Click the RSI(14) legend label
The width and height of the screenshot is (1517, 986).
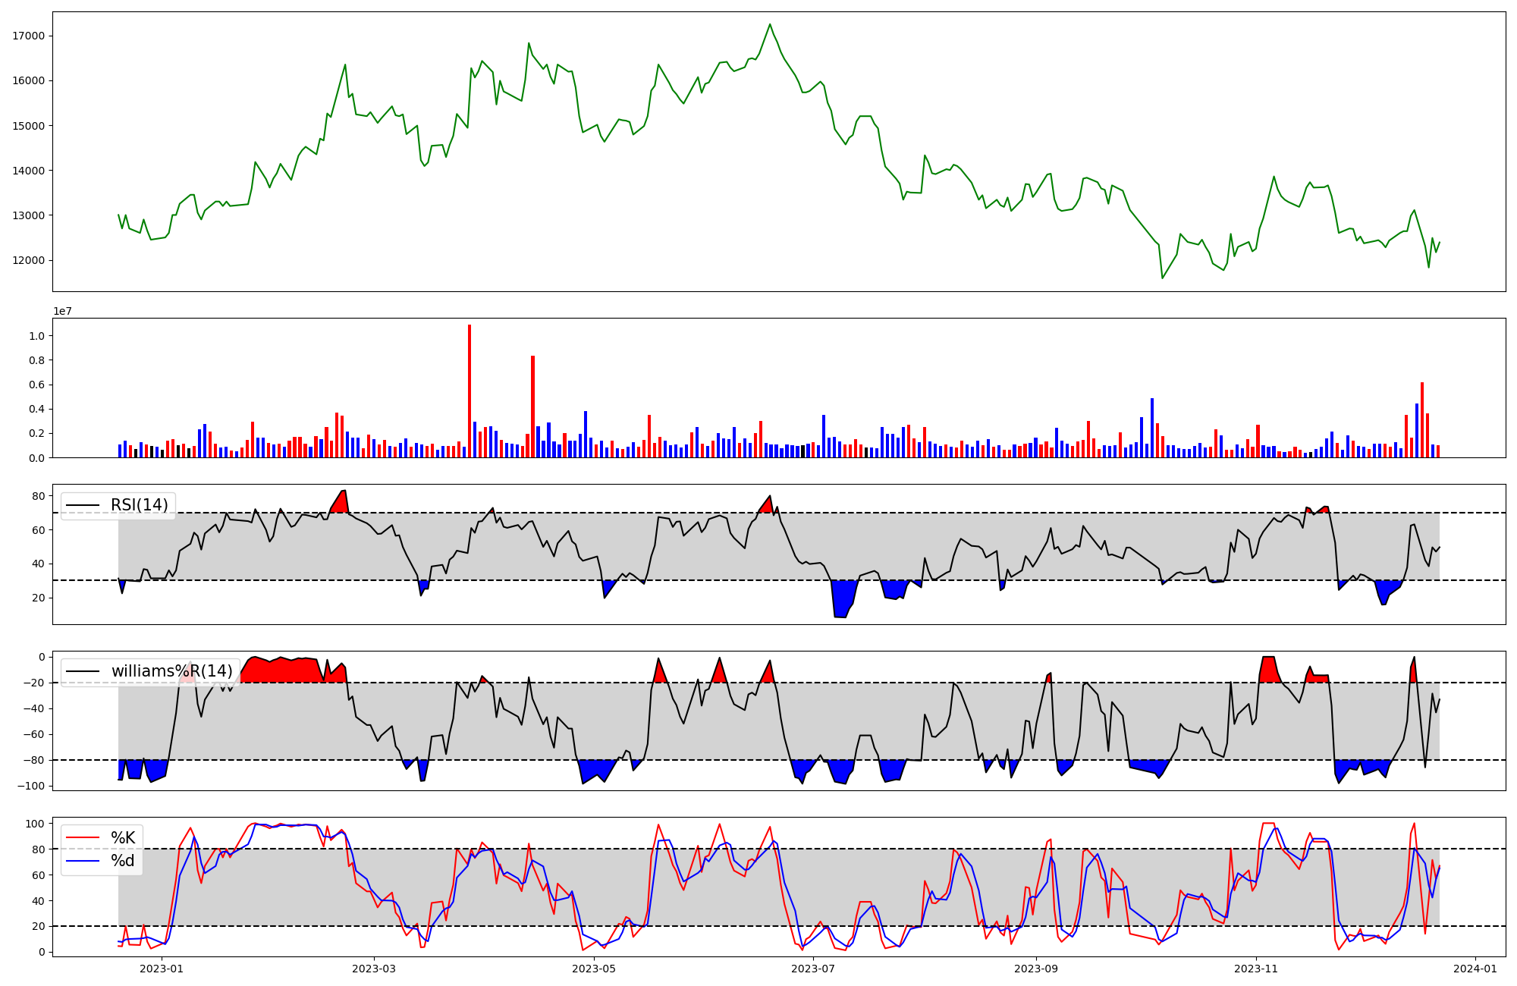pos(140,505)
